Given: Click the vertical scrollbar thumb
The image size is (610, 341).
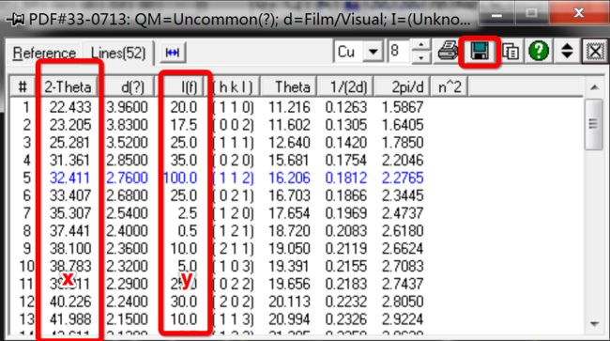Looking at the screenshot, I should pos(594,124).
